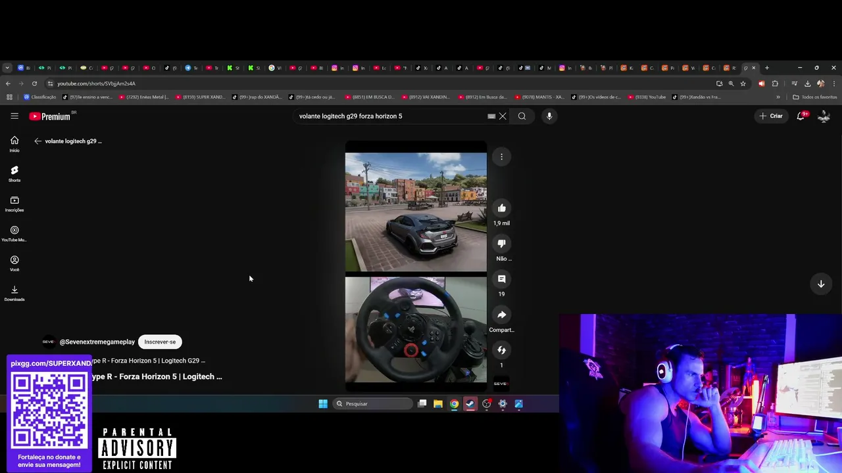842x473 pixels.
Task: Open Steam from the taskbar
Action: (x=470, y=404)
